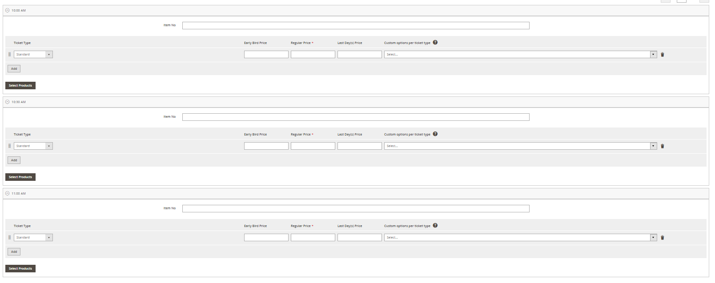Focus Last Day(s) Price field for 10:30 AM
This screenshot has height=283, width=715.
360,146
